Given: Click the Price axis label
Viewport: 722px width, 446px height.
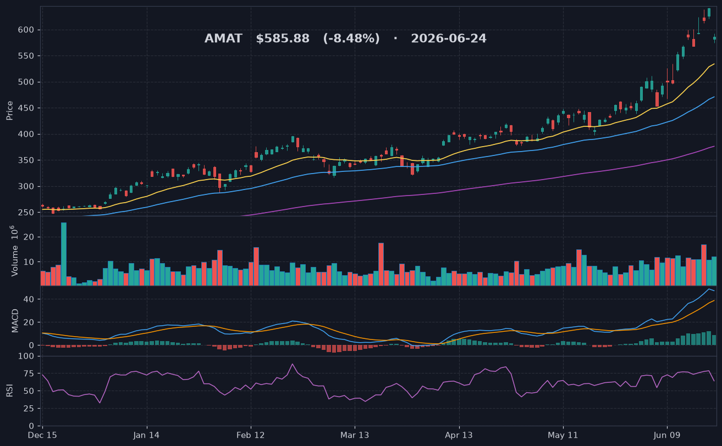Looking at the screenshot, I should 10,110.
